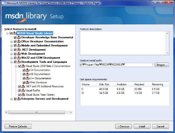The image size is (175, 133).
Task: Click the install icon for Win32 and COM Development
Action: (x=19, y=58)
